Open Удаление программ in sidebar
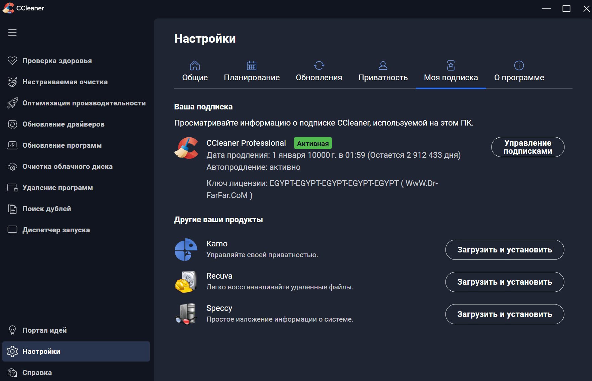Image resolution: width=592 pixels, height=381 pixels. coord(57,188)
